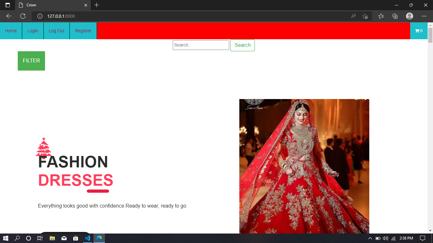
Task: Click scrollbar down arrow
Action: 430,231
